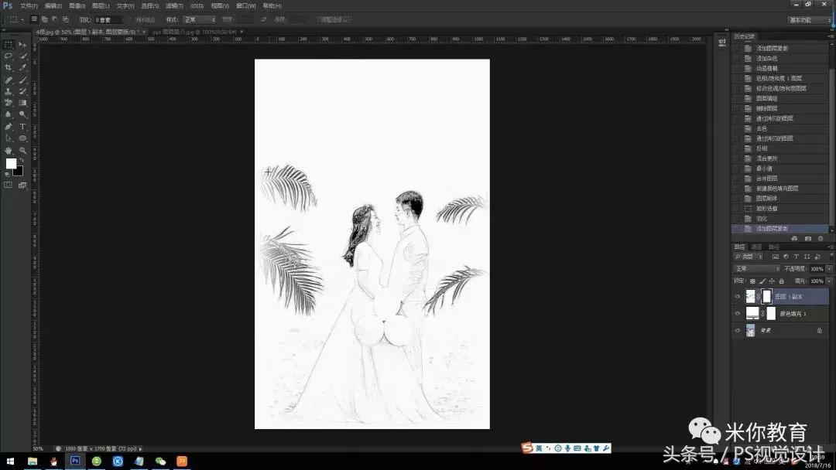Enable lock transparent pixels in Layers panel

[753, 281]
